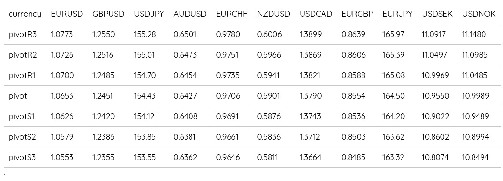This screenshot has height=181, width=503.
Task: Select the pivot row label
Action: point(18,96)
